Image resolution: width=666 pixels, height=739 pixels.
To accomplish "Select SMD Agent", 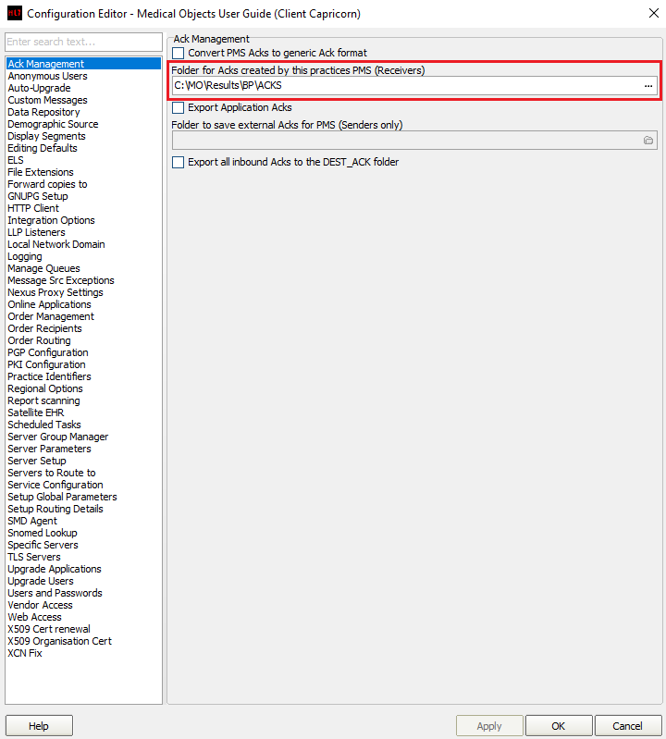I will pyautogui.click(x=32, y=521).
